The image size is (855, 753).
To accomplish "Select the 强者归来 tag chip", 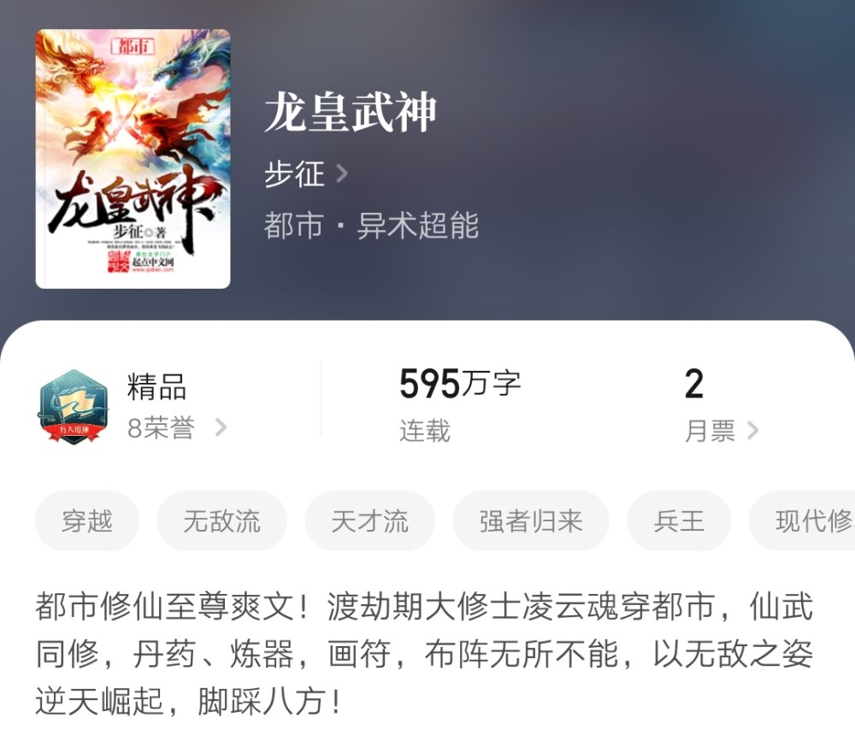I will point(531,521).
